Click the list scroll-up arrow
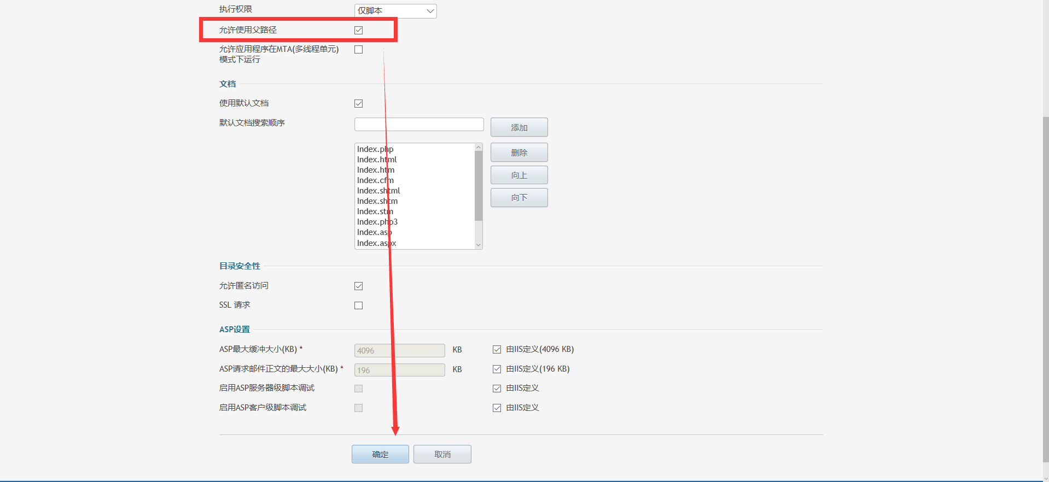1049x482 pixels. pos(479,147)
